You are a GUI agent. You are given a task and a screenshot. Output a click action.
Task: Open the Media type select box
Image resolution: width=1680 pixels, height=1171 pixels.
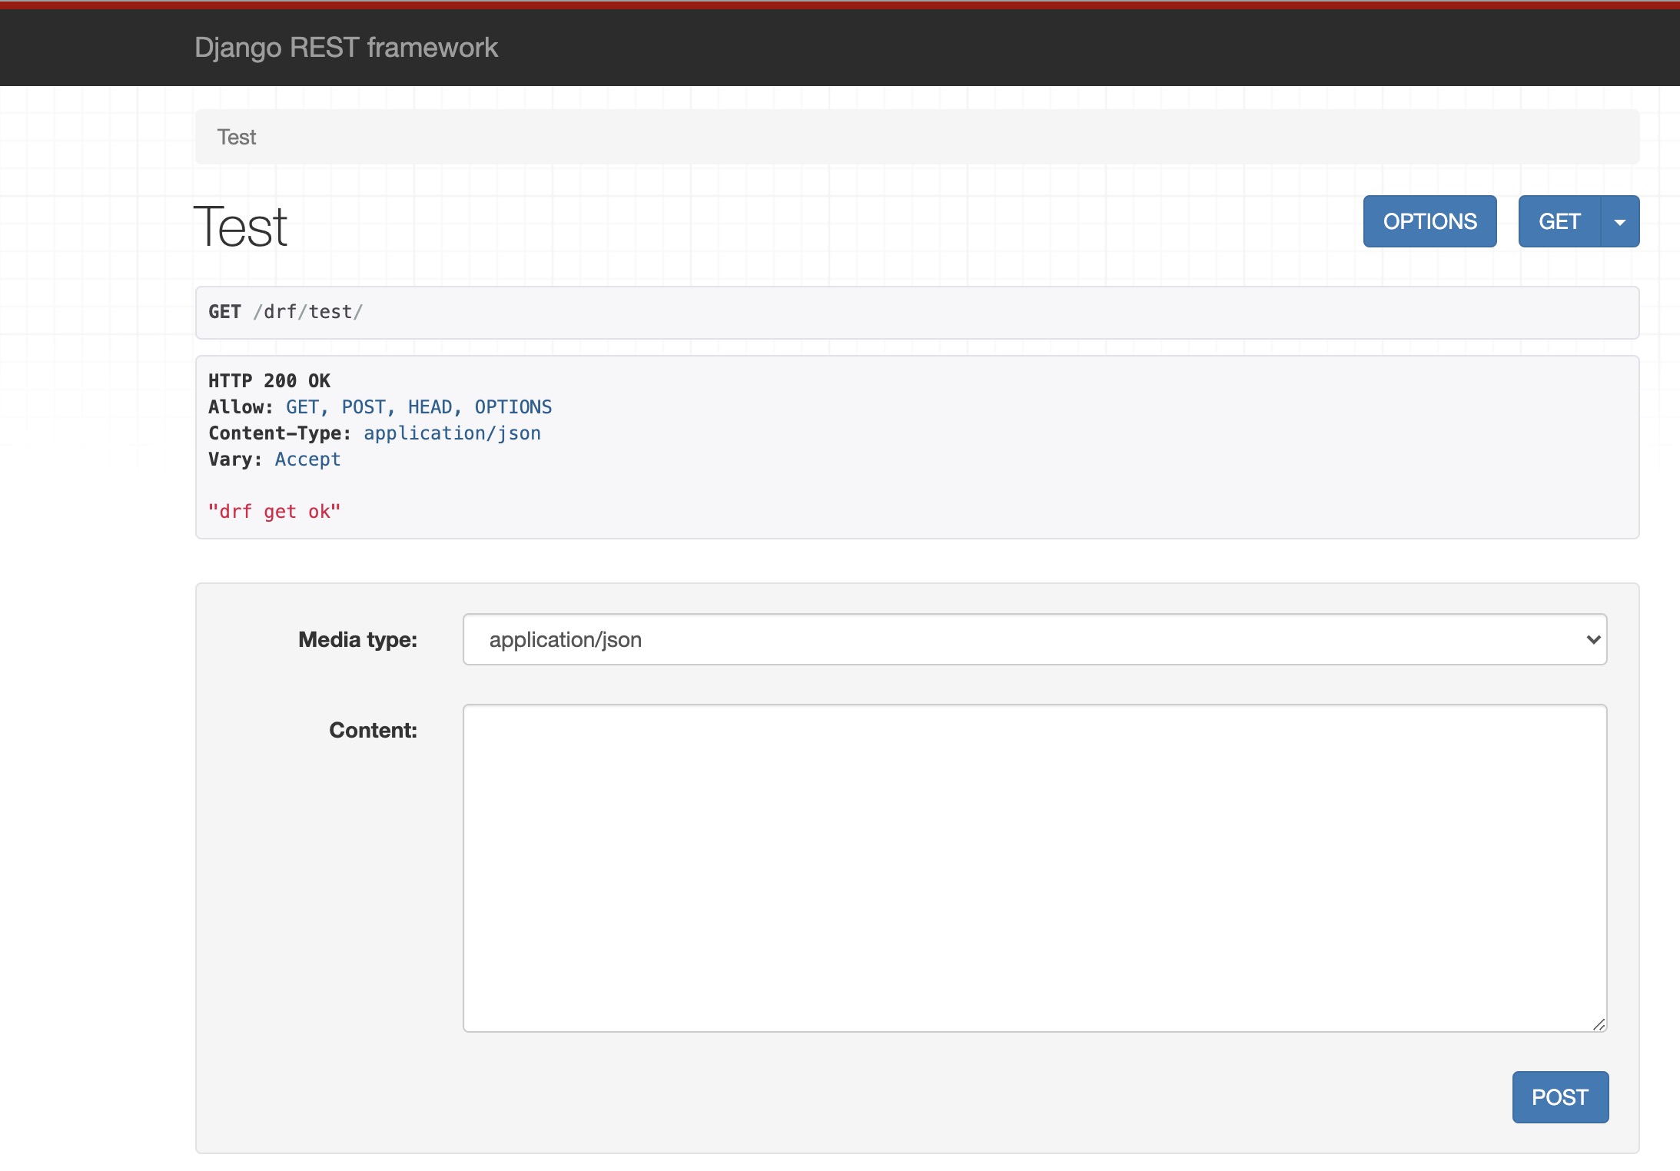tap(1034, 639)
